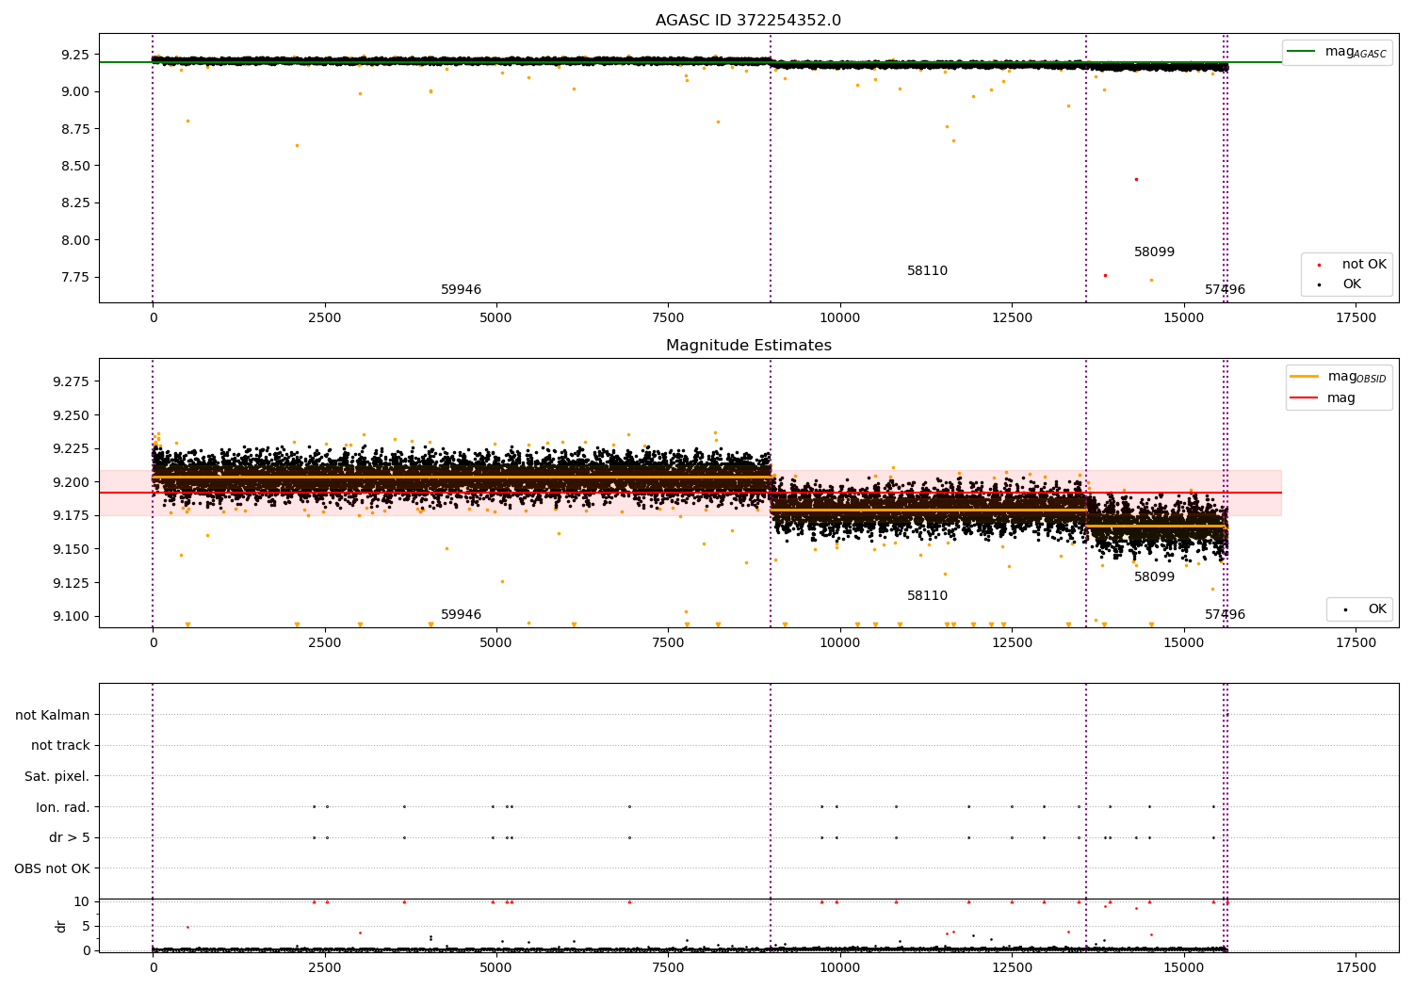1413x989 pixels.
Task: Click "not OK" legend entry in top plot
Action: point(1350,265)
